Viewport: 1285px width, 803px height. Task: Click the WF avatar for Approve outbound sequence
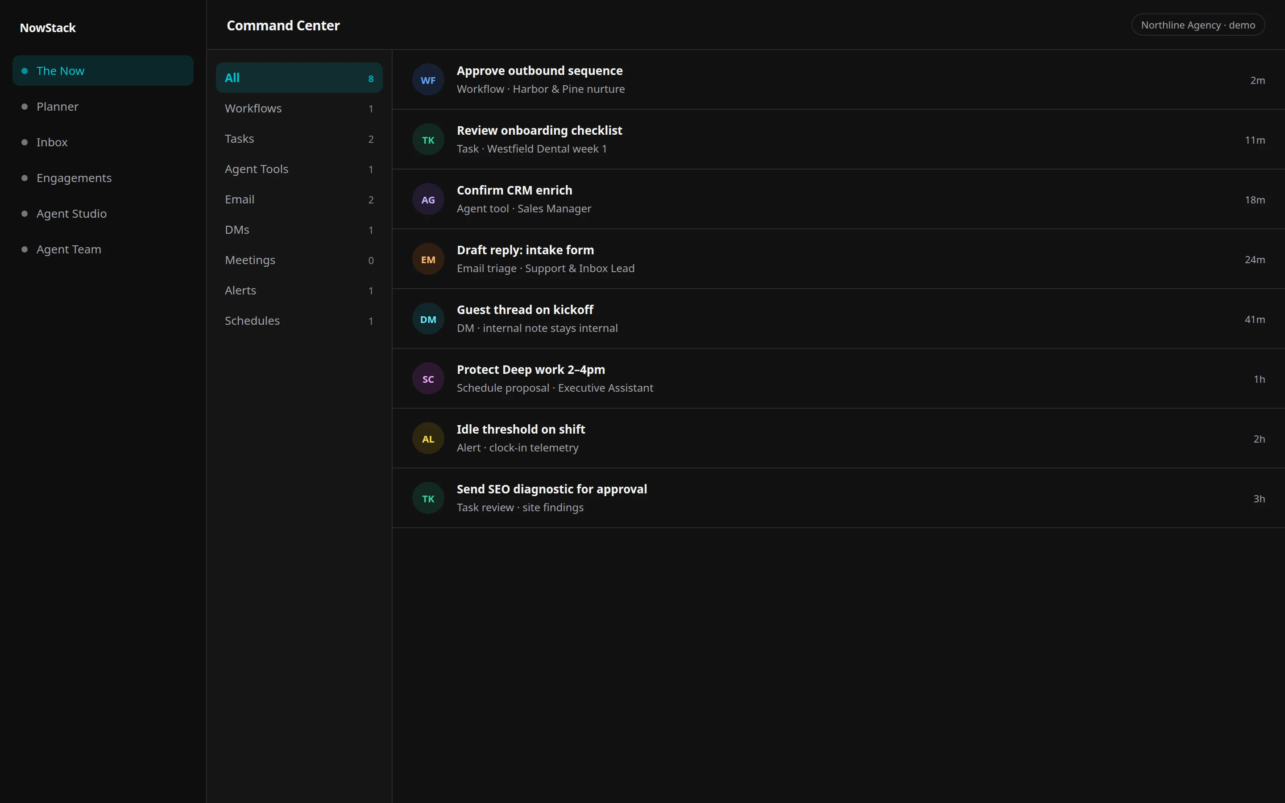click(428, 80)
